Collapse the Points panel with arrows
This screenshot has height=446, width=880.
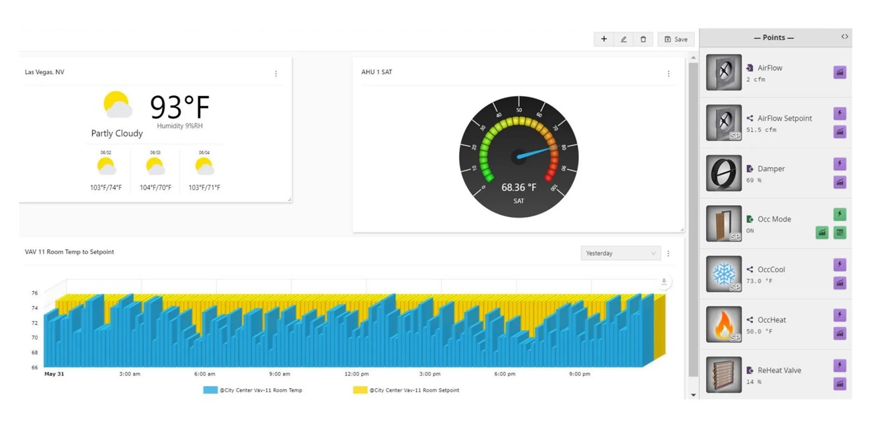844,37
